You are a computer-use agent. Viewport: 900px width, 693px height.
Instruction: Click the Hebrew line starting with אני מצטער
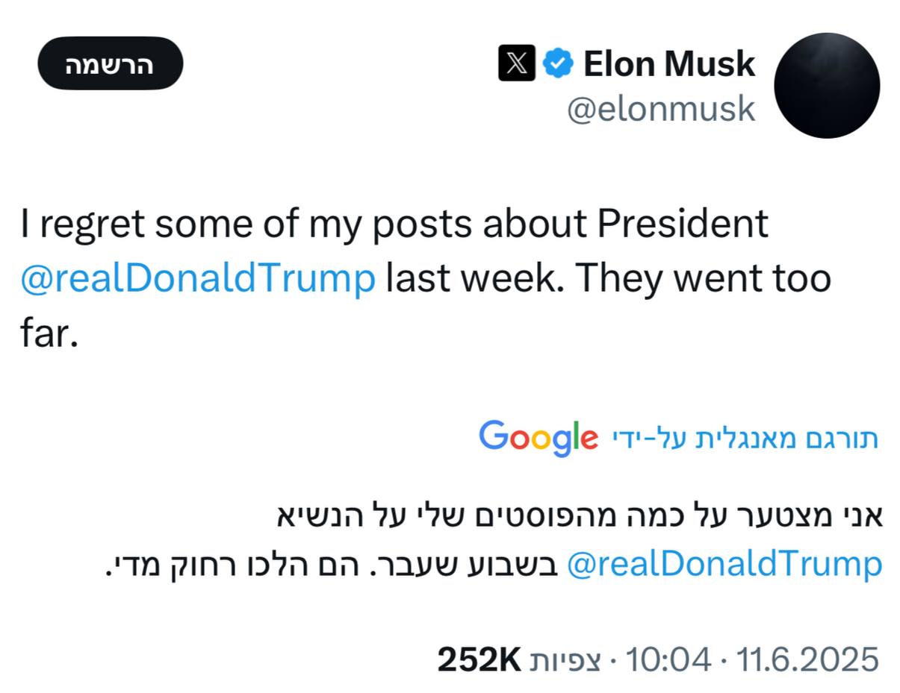click(580, 517)
